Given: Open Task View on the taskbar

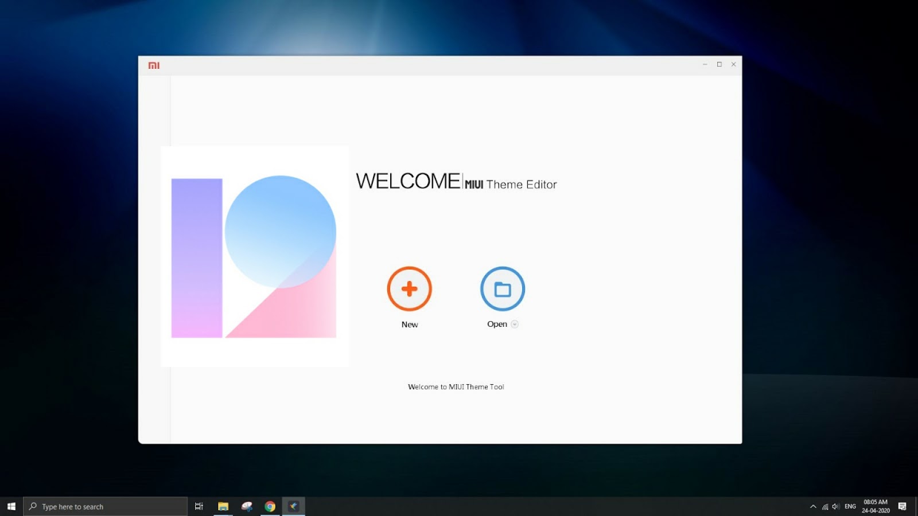Looking at the screenshot, I should 199,506.
